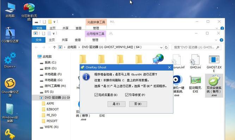The height and width of the screenshot is (140, 235).
Task: Select 微PE工具箱 (H:) in navigation tree
Action: (53, 86)
